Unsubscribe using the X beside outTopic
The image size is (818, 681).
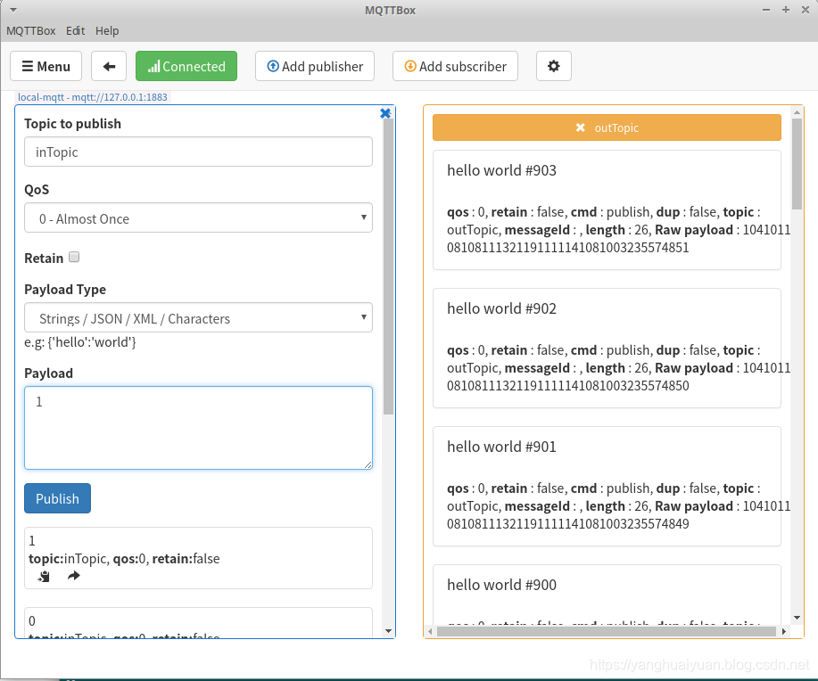(x=580, y=127)
